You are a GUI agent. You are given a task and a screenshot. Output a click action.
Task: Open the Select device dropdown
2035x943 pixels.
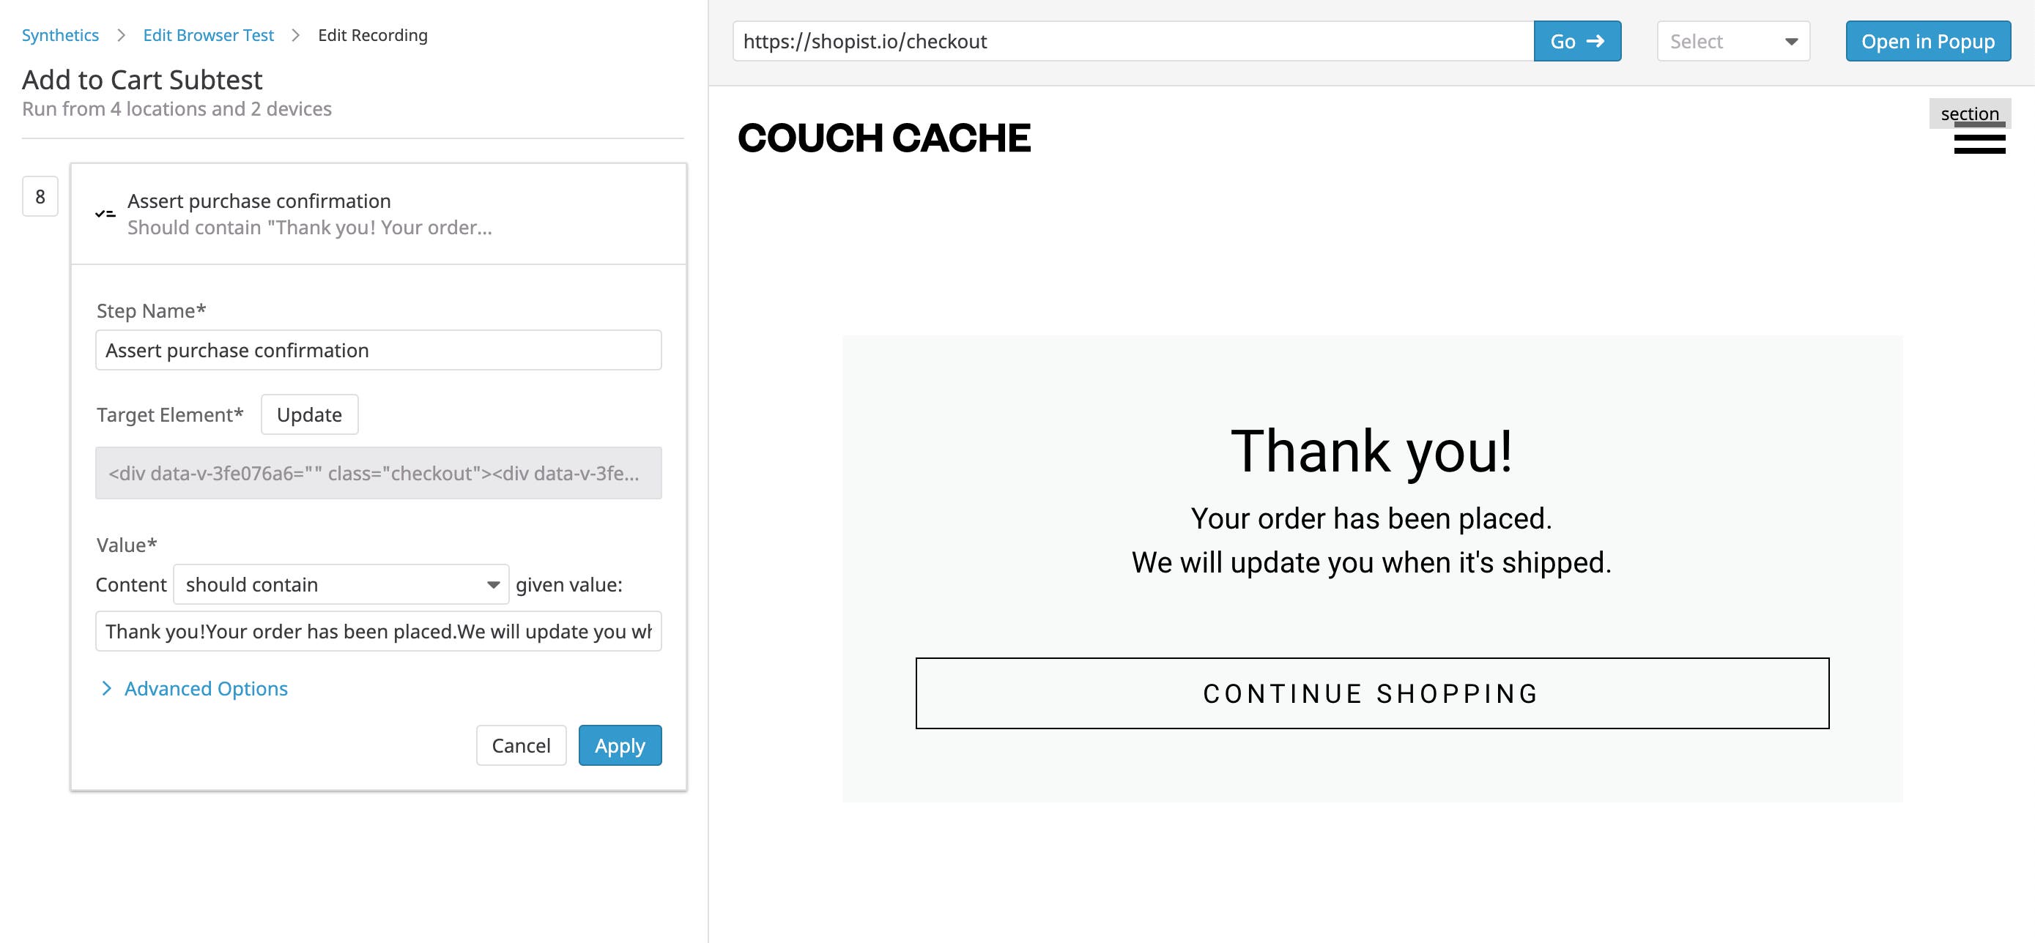1732,41
